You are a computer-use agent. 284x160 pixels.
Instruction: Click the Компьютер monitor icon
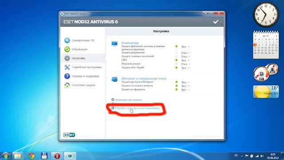click(x=114, y=44)
